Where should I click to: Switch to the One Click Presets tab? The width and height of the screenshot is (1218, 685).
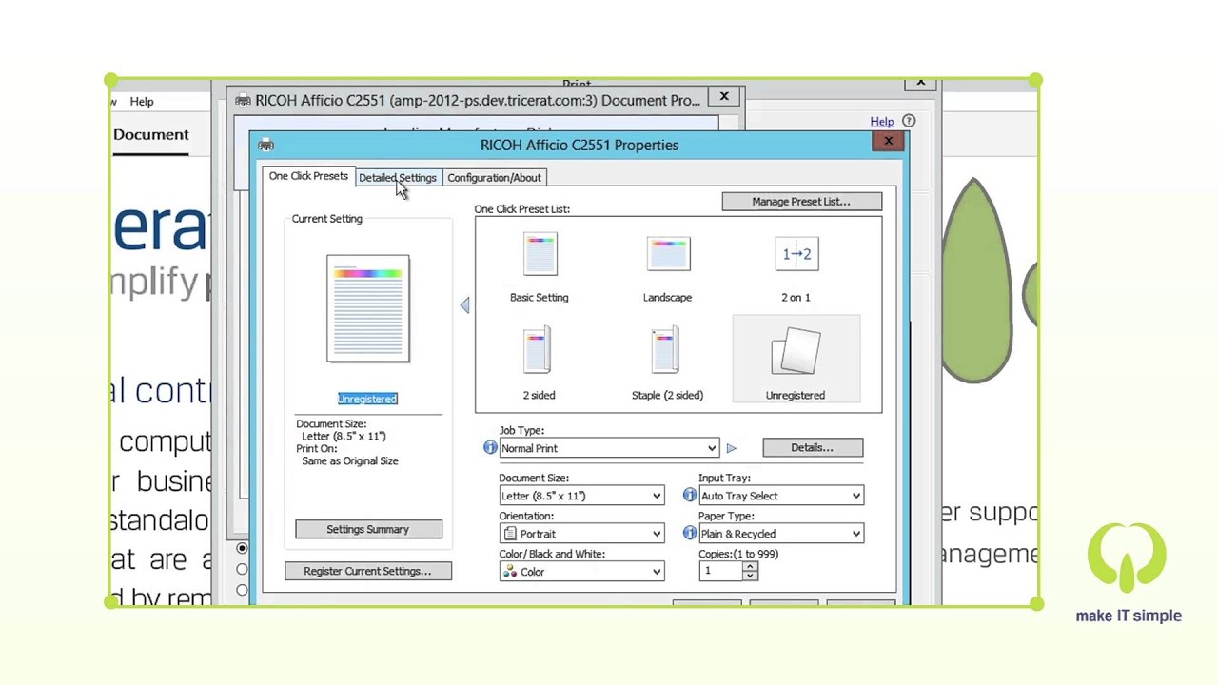[308, 176]
